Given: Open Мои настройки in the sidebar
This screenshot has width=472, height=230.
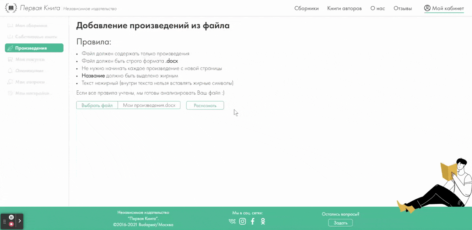Looking at the screenshot, I should pos(33,93).
